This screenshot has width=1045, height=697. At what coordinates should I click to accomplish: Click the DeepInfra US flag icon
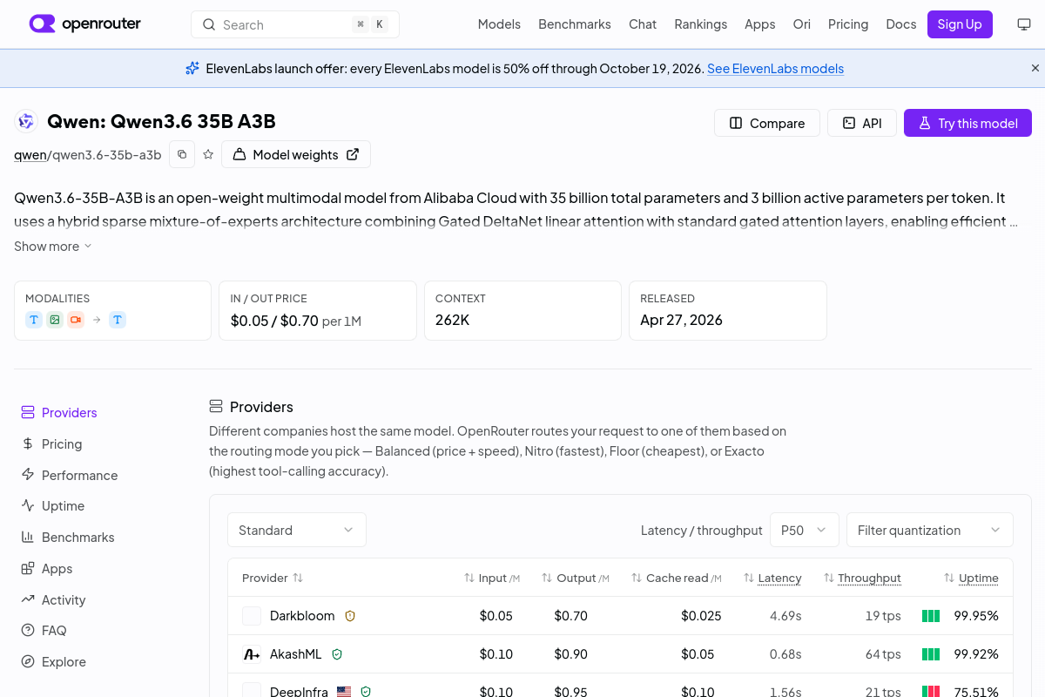click(344, 692)
